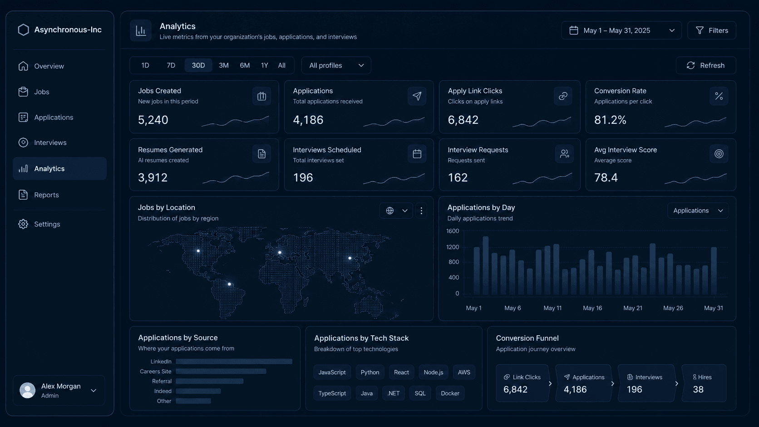Go to Overview in sidebar
This screenshot has height=427, width=759.
59,66
